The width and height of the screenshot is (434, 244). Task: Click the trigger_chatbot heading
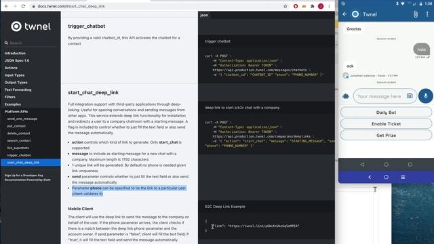pyautogui.click(x=86, y=26)
